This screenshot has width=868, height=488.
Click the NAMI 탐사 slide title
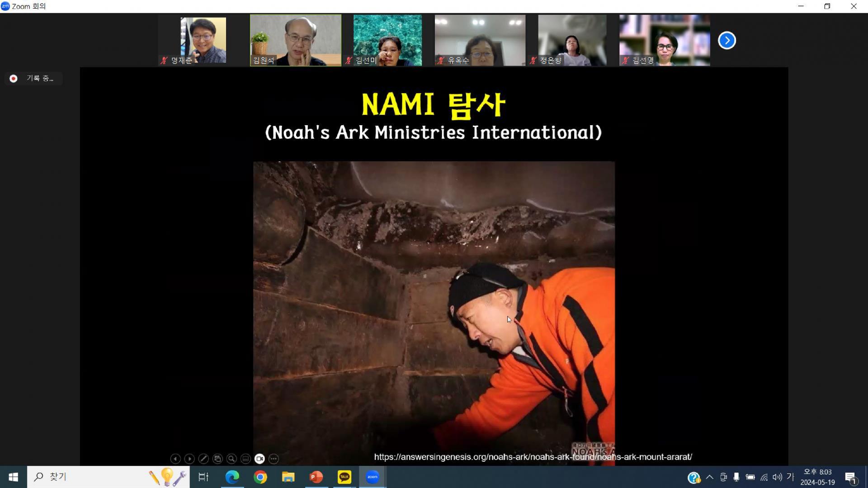click(x=434, y=105)
